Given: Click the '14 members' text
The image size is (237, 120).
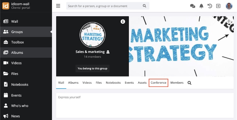Looking at the screenshot, I should (93, 57).
